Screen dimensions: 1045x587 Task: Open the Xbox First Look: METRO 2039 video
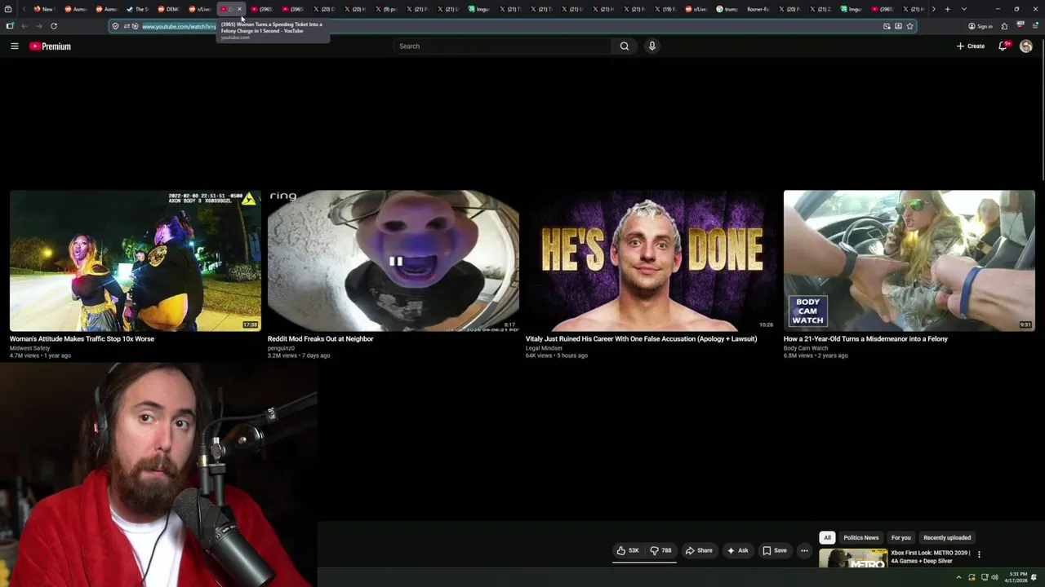[930, 557]
